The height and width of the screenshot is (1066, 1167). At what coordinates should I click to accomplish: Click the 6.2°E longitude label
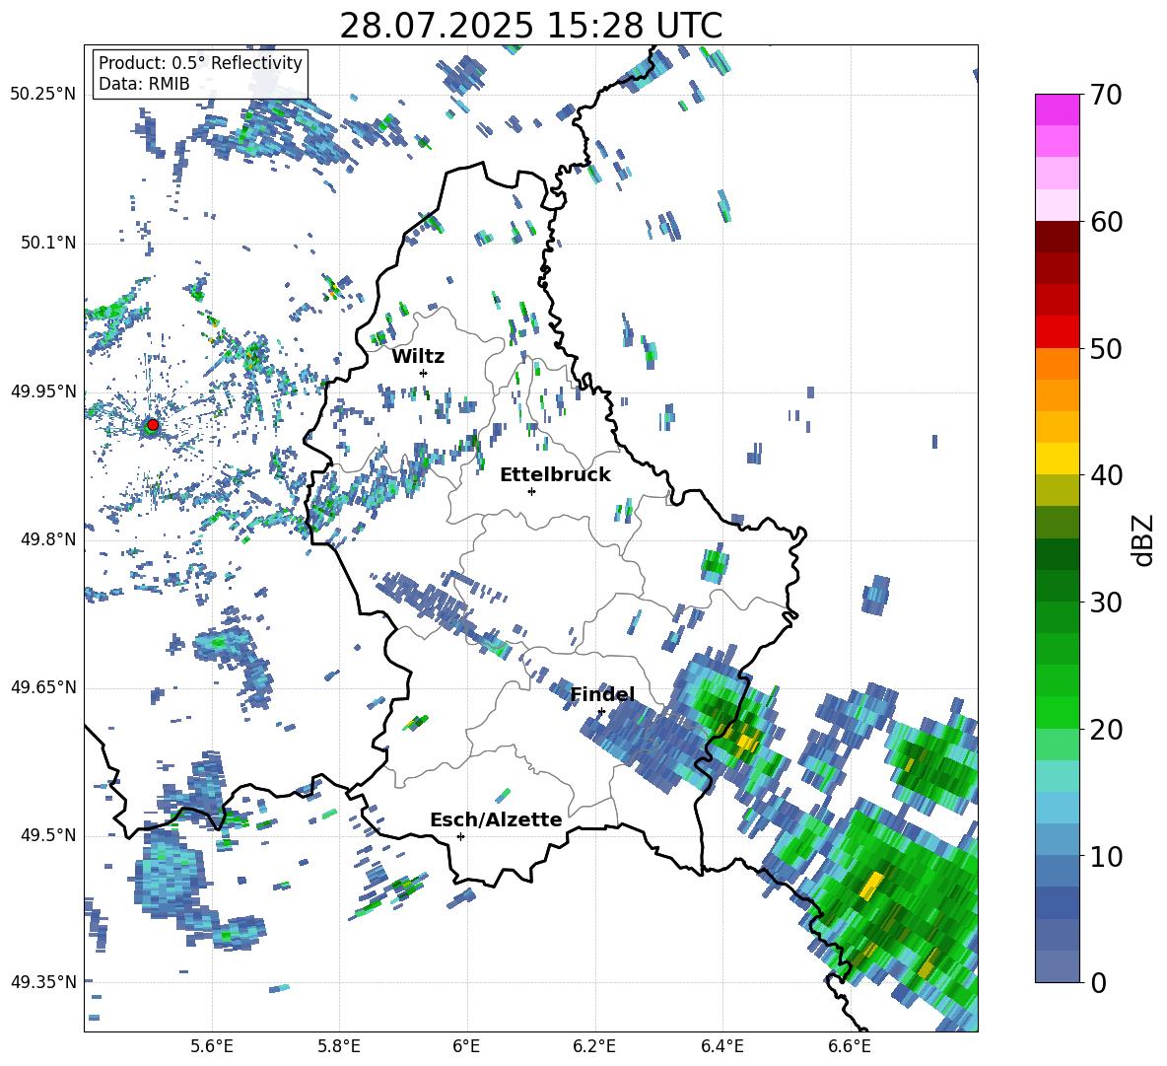click(594, 1046)
